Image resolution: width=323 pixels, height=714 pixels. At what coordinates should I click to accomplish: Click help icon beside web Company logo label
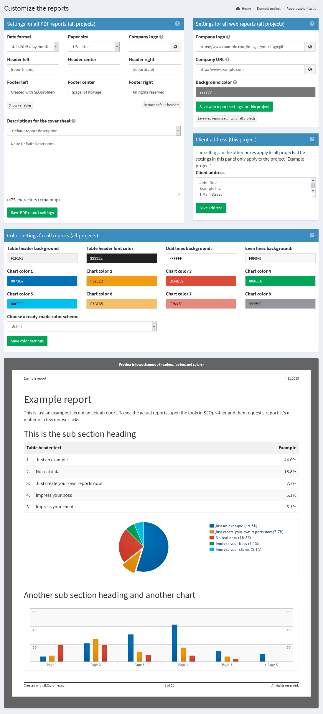click(x=228, y=37)
